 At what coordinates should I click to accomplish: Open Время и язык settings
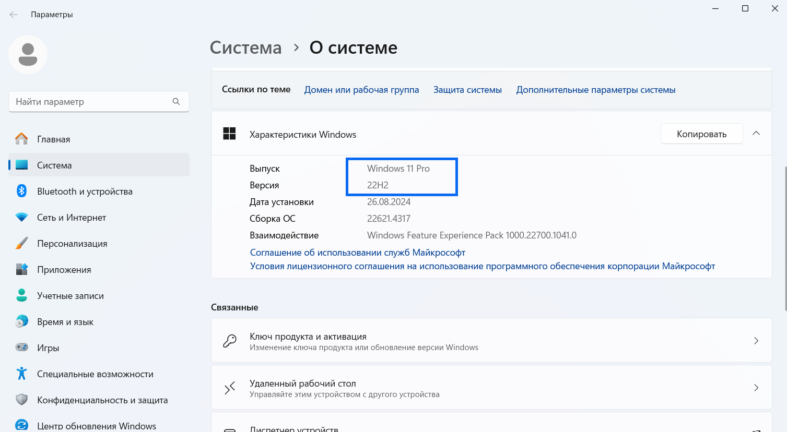pyautogui.click(x=65, y=321)
